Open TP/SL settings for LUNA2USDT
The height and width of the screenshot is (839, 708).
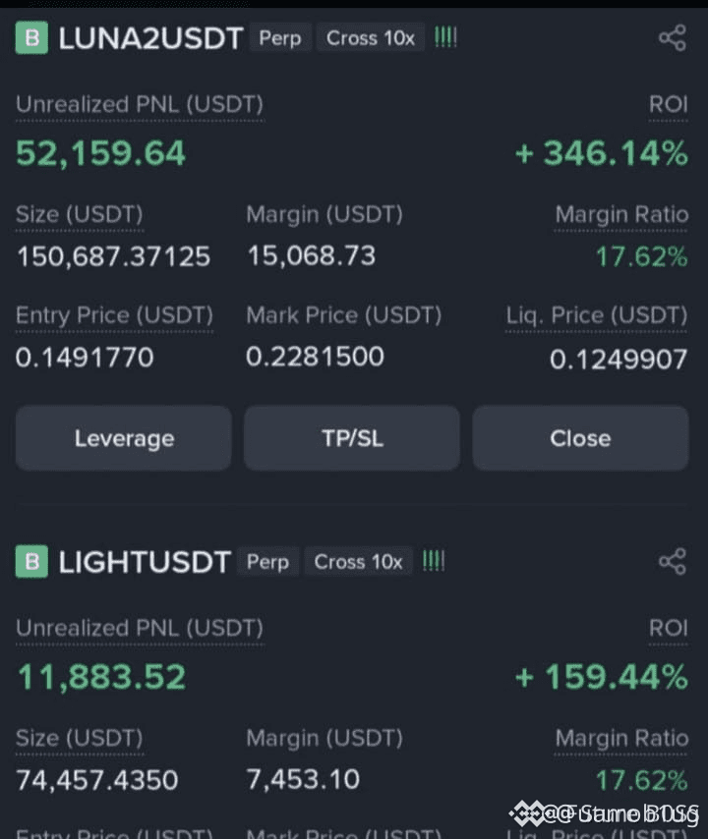(x=352, y=438)
